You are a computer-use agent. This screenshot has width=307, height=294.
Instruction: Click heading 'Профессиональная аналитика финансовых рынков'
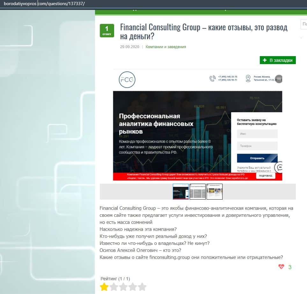[x=156, y=124]
